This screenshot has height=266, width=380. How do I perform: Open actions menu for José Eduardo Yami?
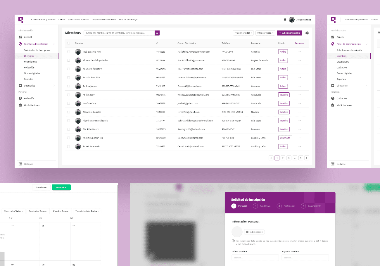point(300,52)
